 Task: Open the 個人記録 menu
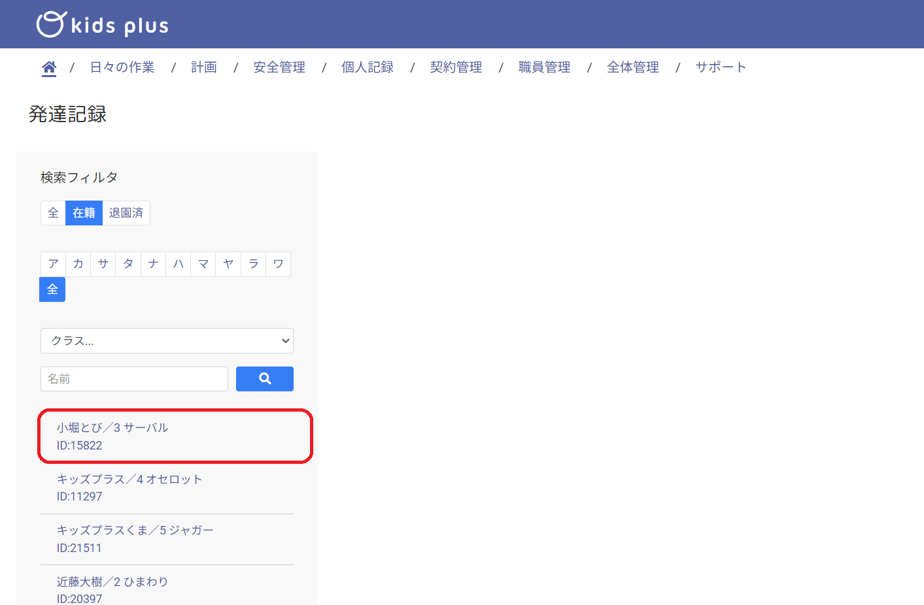[x=368, y=67]
